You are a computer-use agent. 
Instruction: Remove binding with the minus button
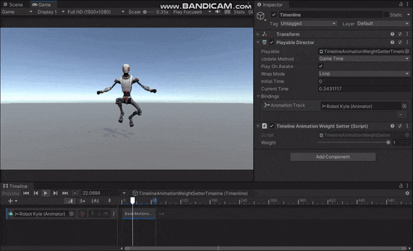pyautogui.click(x=401, y=115)
